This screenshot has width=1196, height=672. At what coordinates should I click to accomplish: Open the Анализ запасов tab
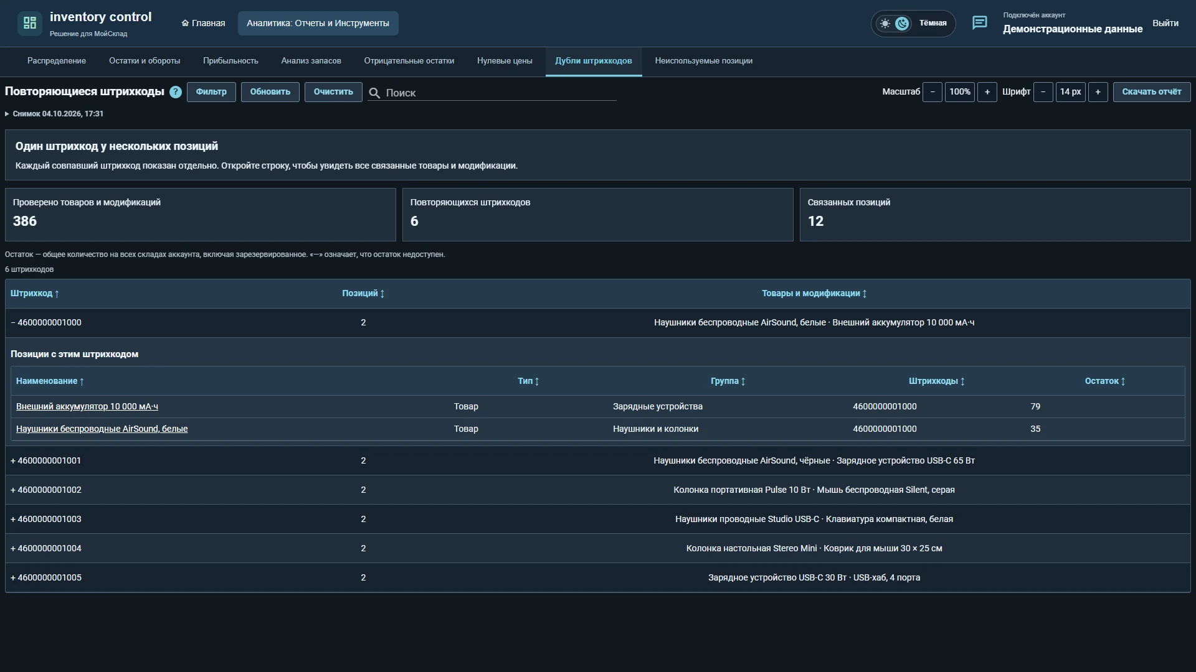[x=311, y=61]
